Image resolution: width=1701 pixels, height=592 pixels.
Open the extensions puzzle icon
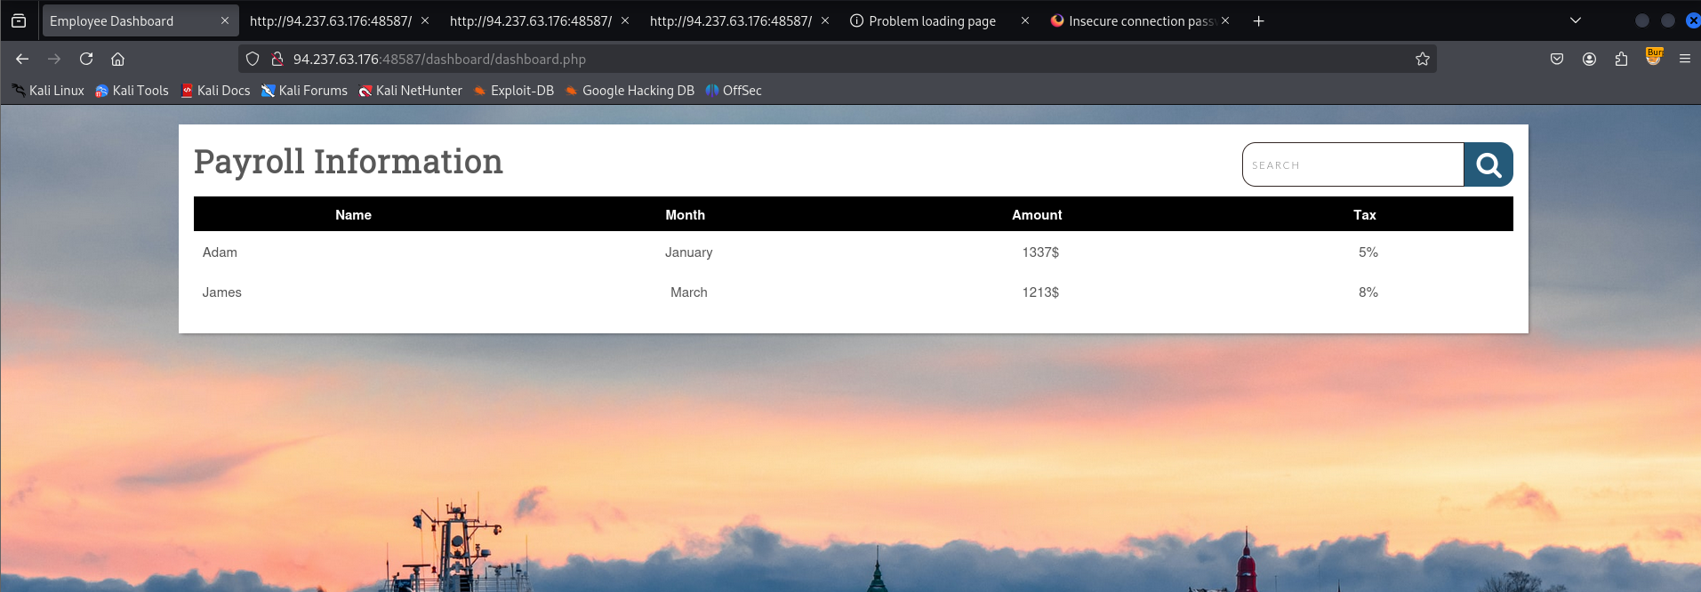pyautogui.click(x=1621, y=59)
